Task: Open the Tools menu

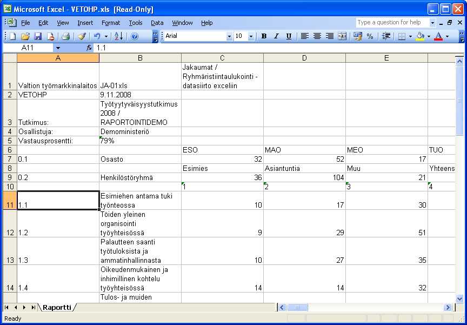Action: pyautogui.click(x=135, y=23)
